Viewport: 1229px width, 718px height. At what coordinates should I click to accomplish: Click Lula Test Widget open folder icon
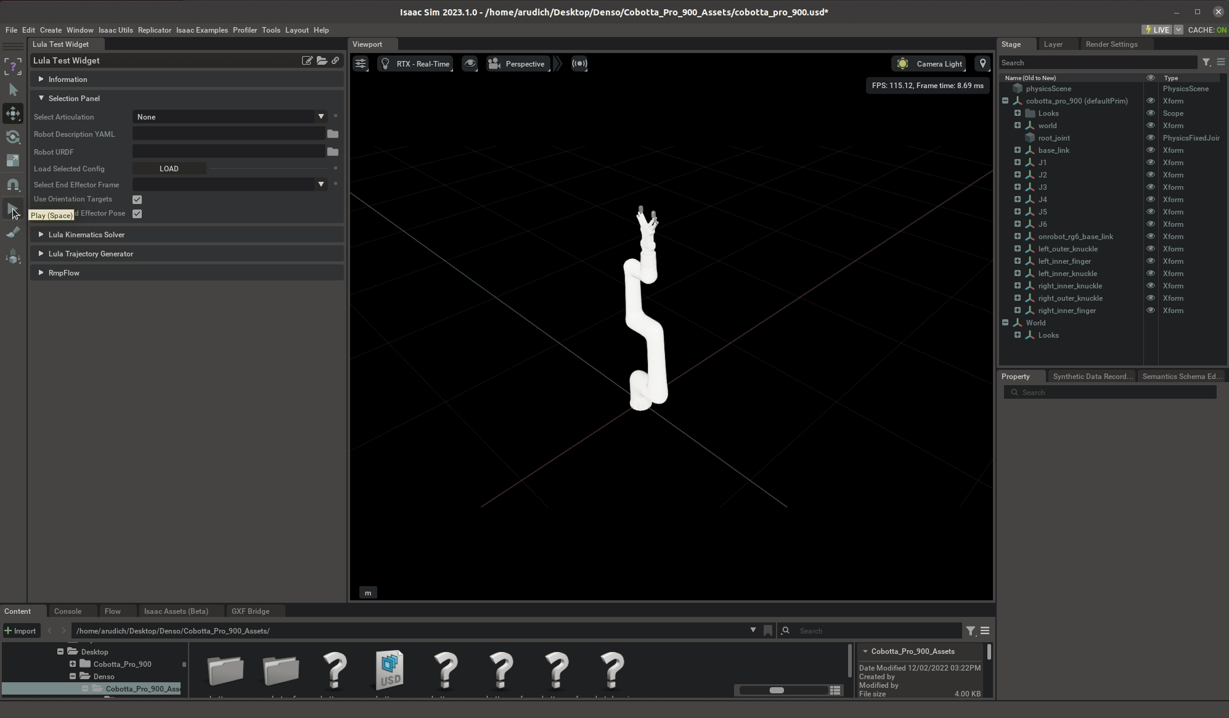[x=322, y=60]
